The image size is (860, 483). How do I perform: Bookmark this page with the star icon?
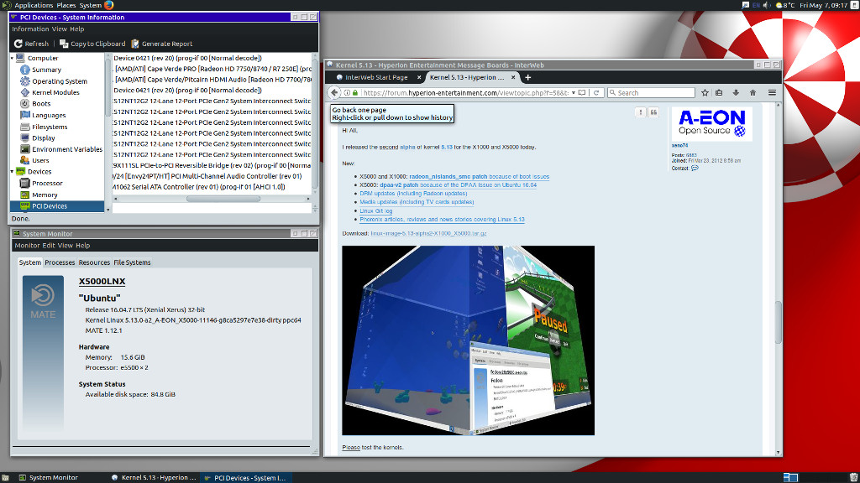click(x=705, y=92)
